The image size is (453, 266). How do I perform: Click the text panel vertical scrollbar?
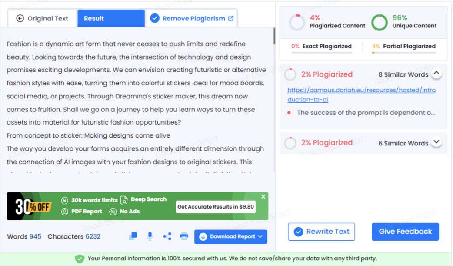coord(274,37)
